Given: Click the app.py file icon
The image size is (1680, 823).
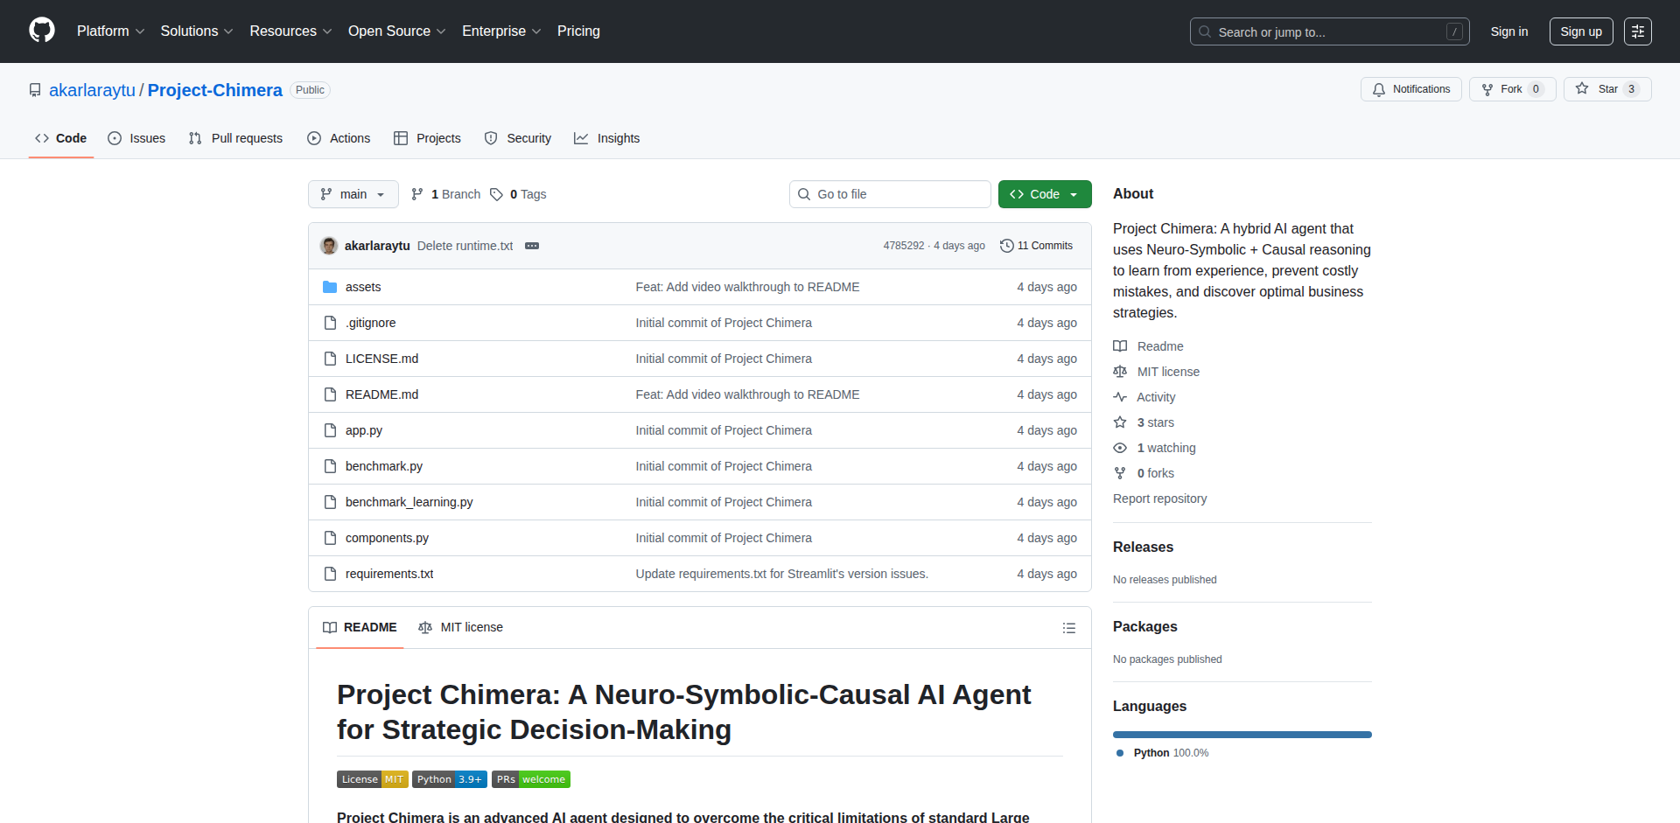Looking at the screenshot, I should tap(330, 430).
